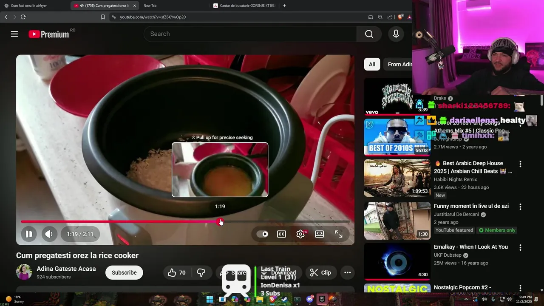Open File Explorer from the taskbar
This screenshot has height=306, width=544.
(260, 299)
